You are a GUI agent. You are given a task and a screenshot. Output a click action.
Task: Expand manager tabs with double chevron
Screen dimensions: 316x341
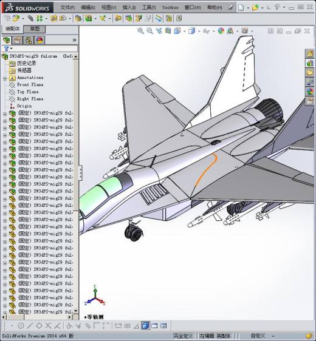pyautogui.click(x=74, y=40)
